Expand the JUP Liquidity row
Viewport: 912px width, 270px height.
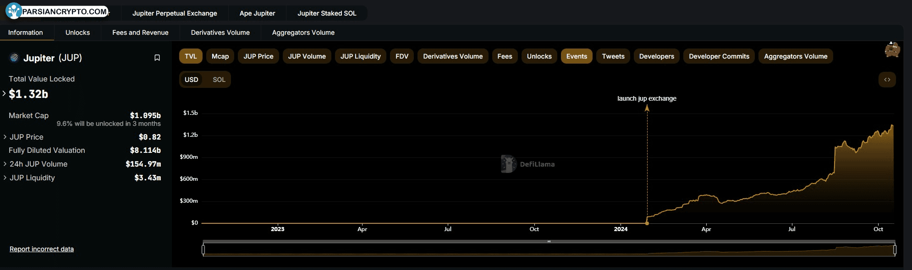tap(5, 178)
